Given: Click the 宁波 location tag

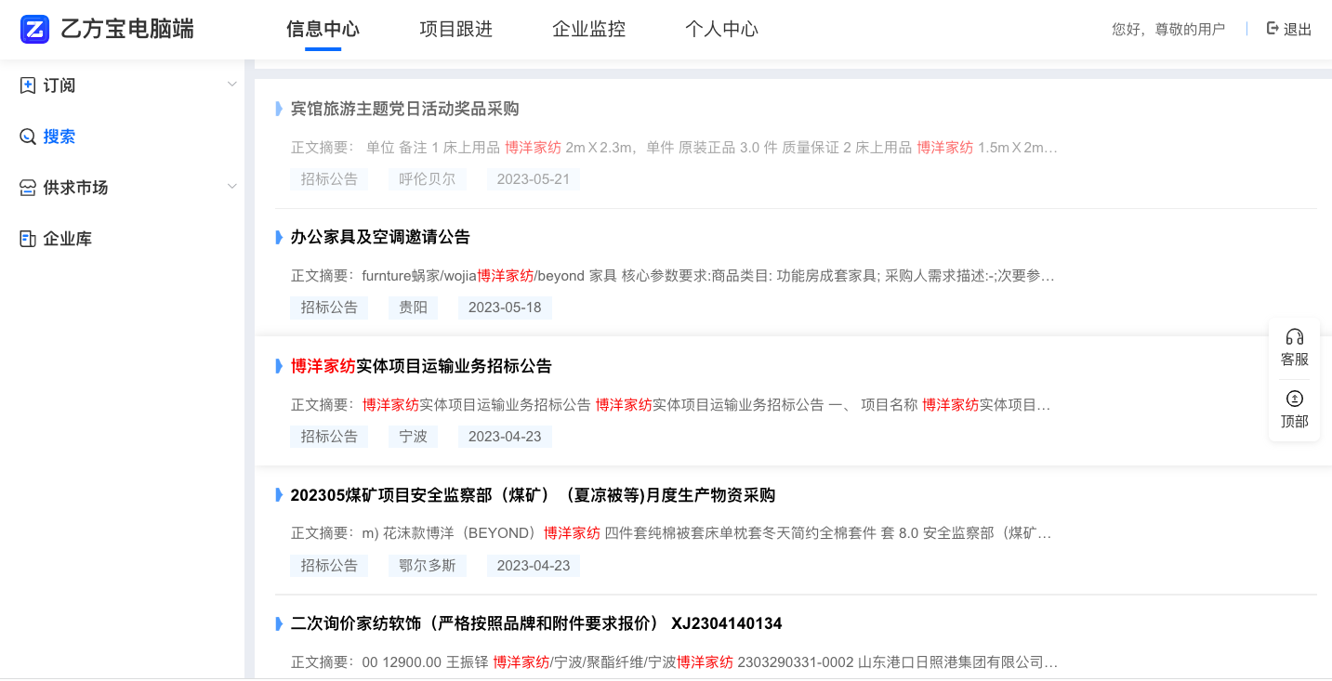Looking at the screenshot, I should (x=413, y=437).
